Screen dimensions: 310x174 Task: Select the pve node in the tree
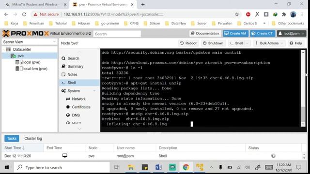[x=20, y=56]
